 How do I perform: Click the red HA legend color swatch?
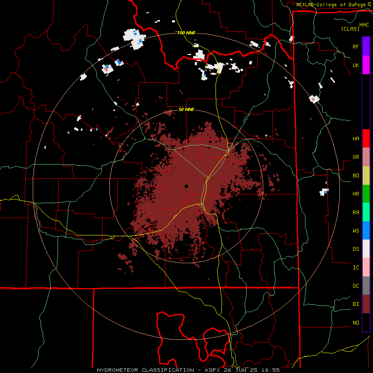[x=366, y=138]
